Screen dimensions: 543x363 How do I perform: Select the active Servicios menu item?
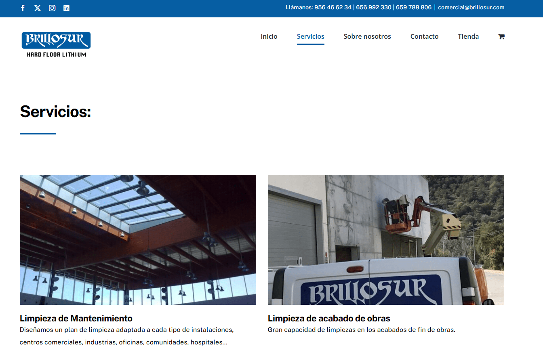(x=310, y=36)
